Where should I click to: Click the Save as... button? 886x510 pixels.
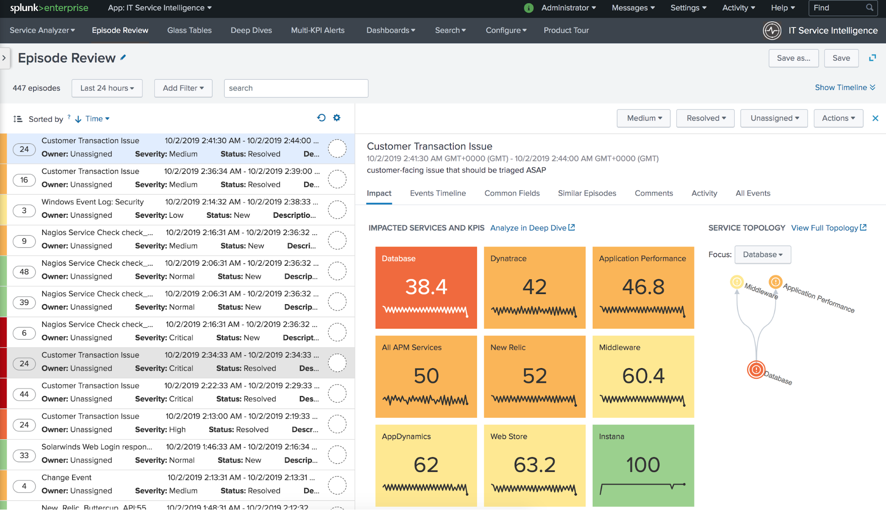(793, 58)
